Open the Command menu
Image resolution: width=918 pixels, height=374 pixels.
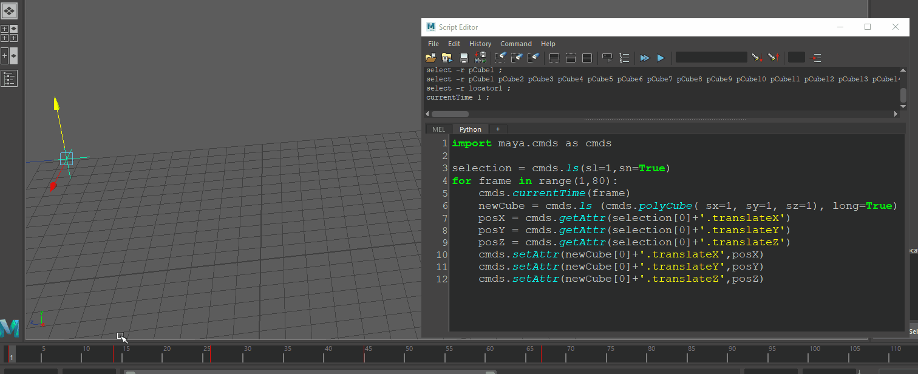[516, 44]
